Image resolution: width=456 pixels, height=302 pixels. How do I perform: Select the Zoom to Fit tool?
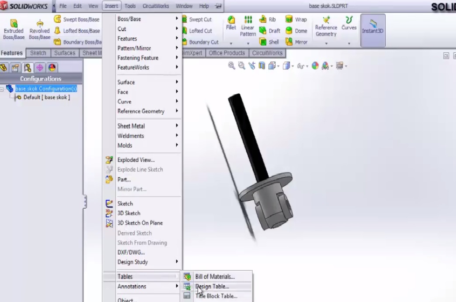click(x=231, y=65)
